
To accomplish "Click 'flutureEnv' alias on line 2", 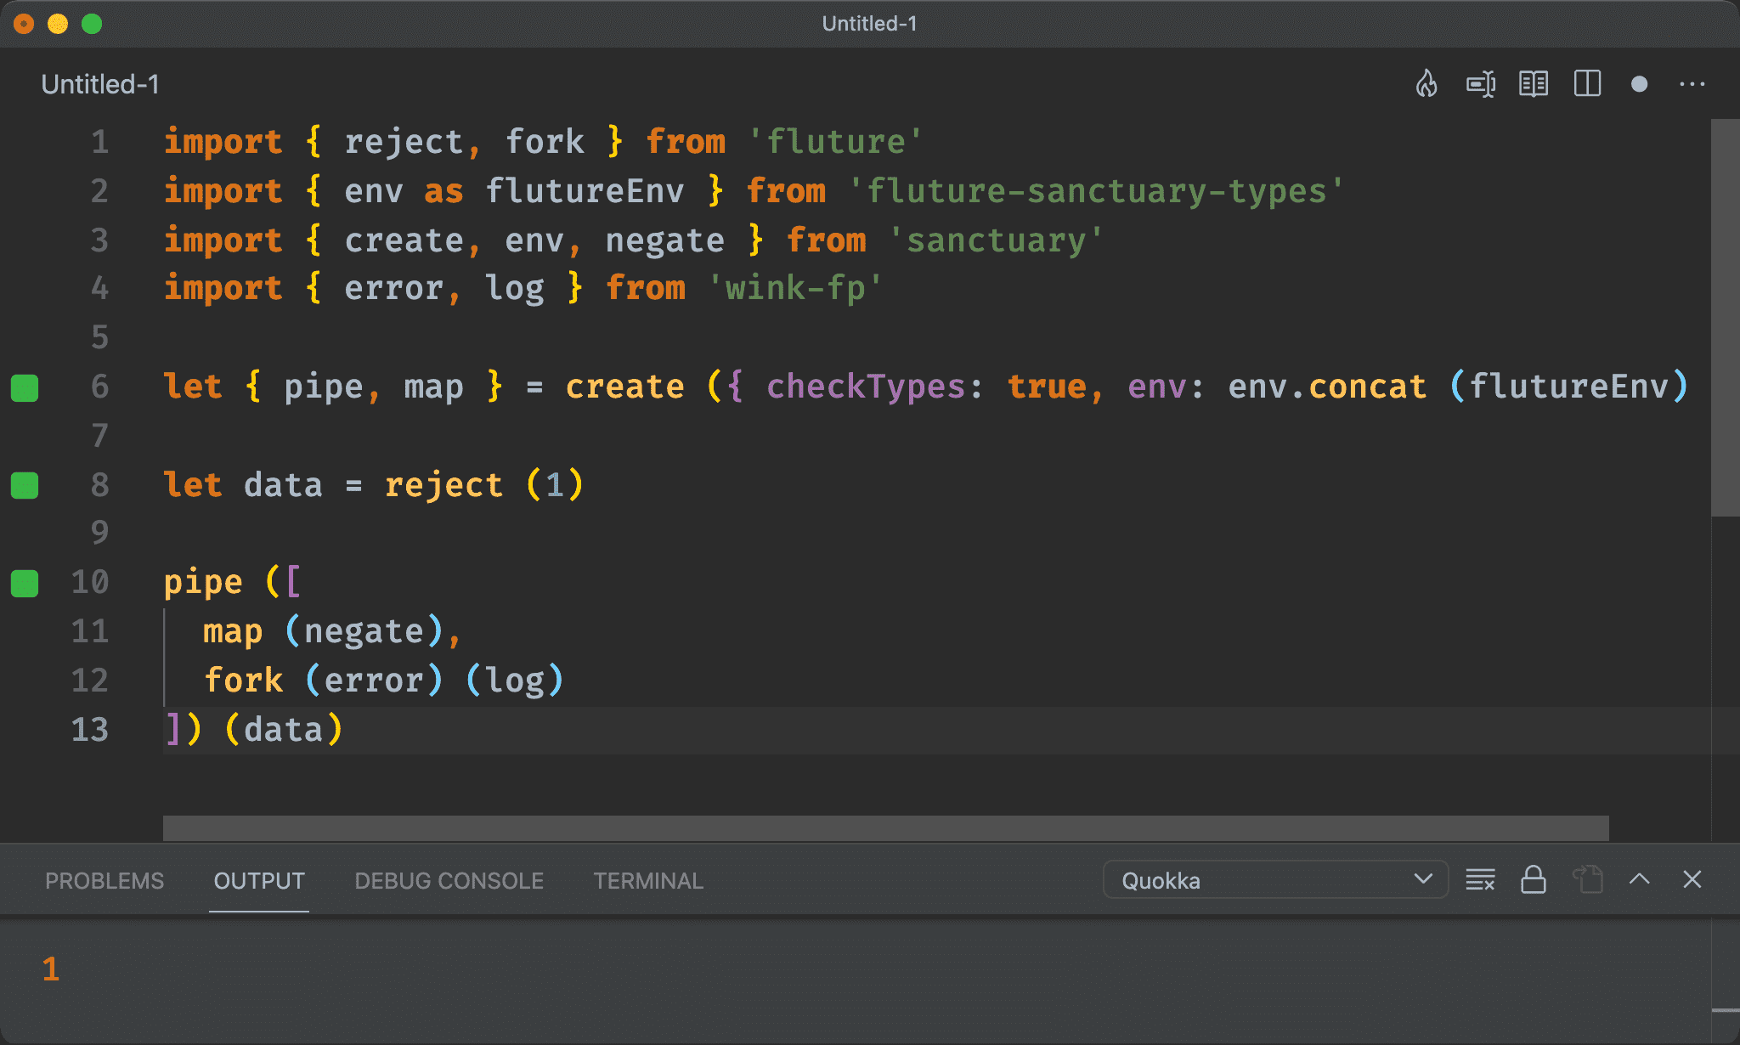I will point(585,191).
